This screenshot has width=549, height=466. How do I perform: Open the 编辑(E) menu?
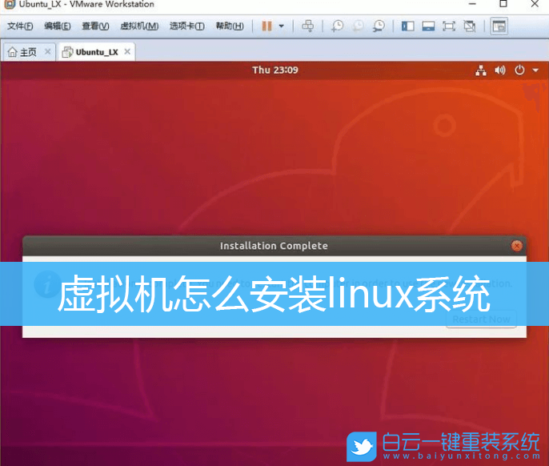click(x=57, y=26)
